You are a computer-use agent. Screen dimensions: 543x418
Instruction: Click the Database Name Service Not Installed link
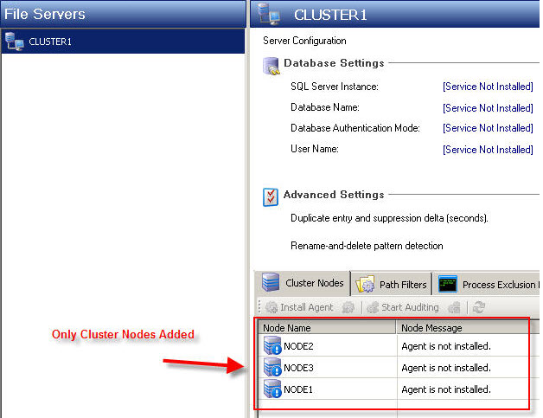pos(488,108)
